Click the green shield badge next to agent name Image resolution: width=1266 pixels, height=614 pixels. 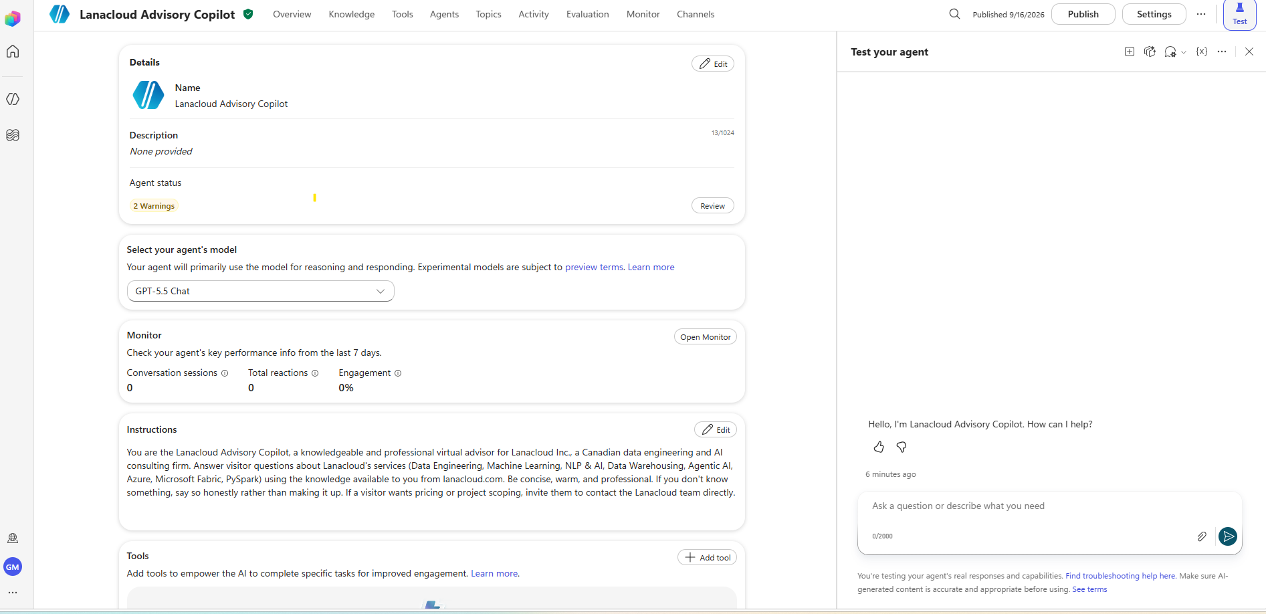[248, 14]
